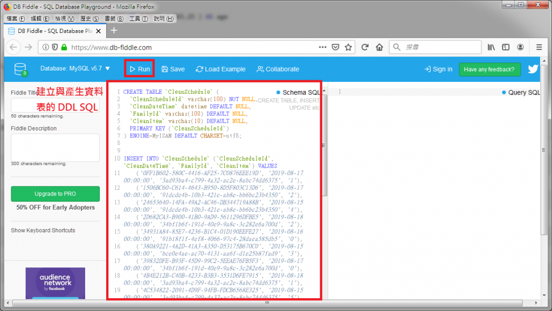This screenshot has width=552, height=311.
Task: Open the 書籤 (B) menu
Action: [114, 18]
